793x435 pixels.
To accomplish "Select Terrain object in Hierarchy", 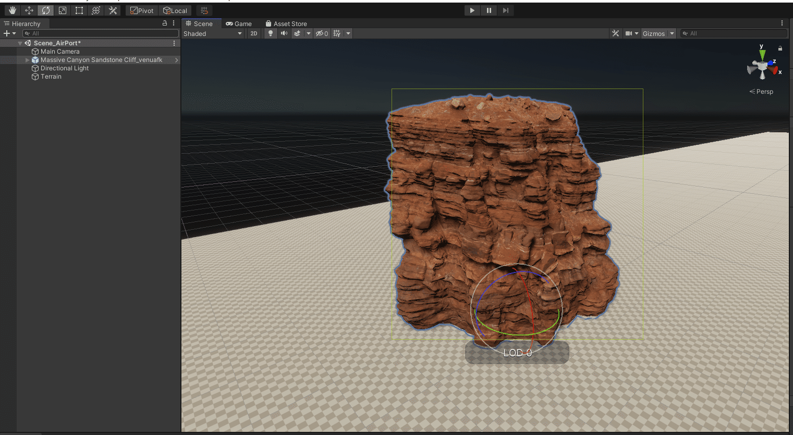I will 51,77.
